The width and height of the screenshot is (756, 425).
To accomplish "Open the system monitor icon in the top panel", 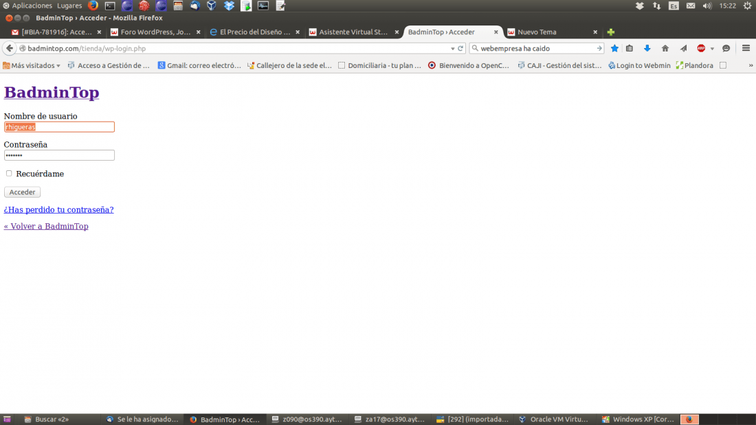I will coord(263,5).
